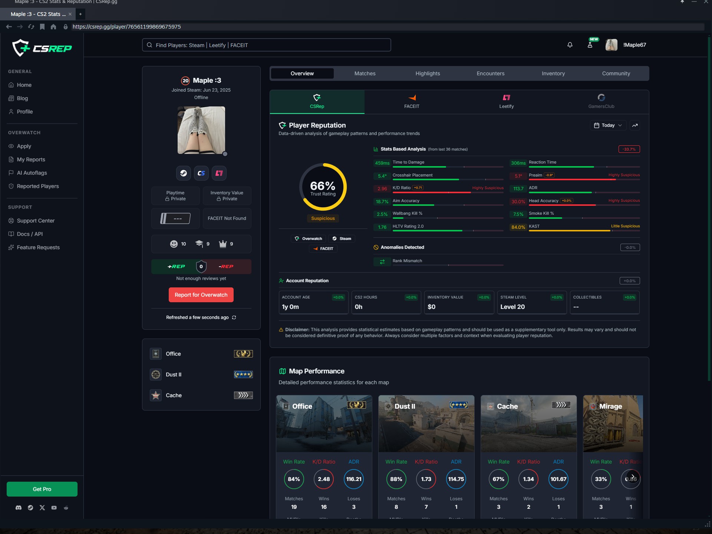Select the CSRep source tab

click(317, 102)
